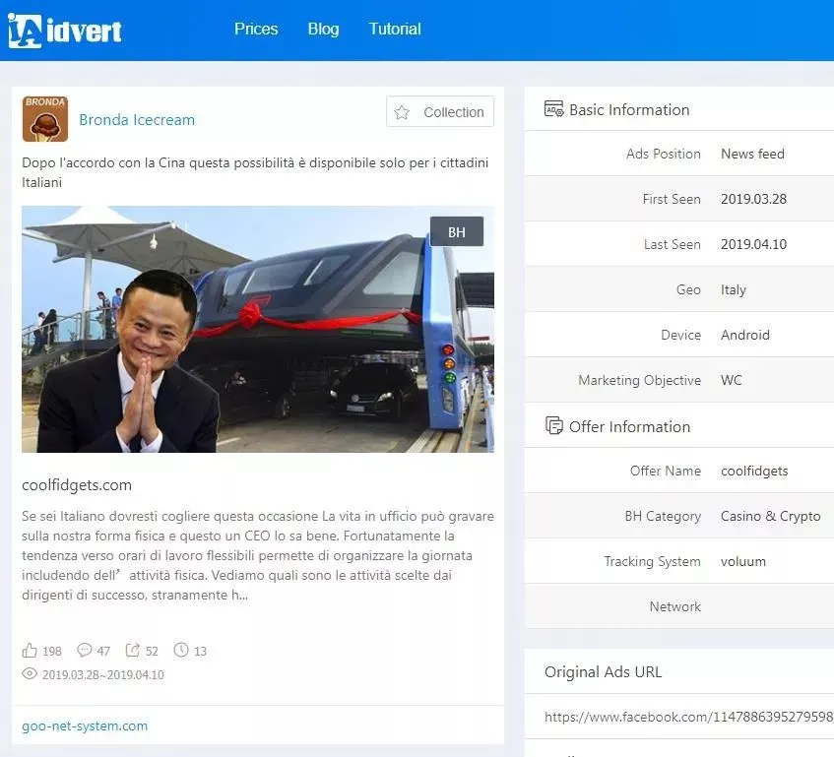Viewport: 834px width, 757px height.
Task: Click the thumbs-up likes icon
Action: (x=30, y=650)
